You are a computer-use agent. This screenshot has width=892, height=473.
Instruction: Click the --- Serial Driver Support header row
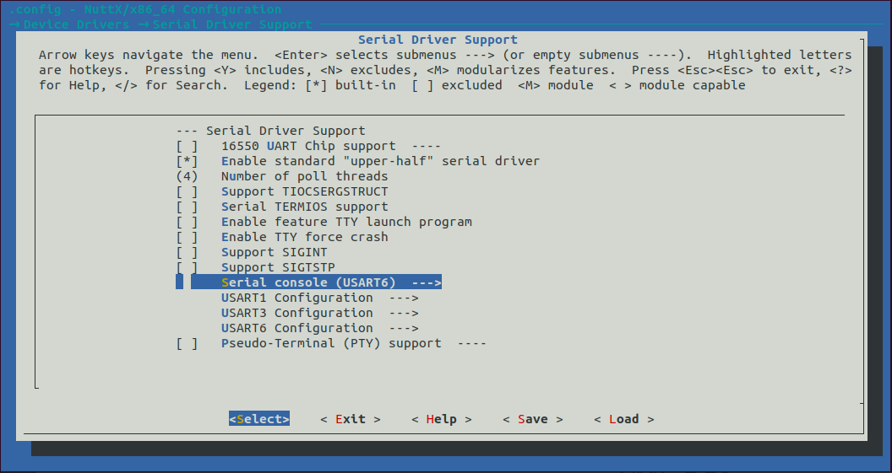[x=271, y=131]
